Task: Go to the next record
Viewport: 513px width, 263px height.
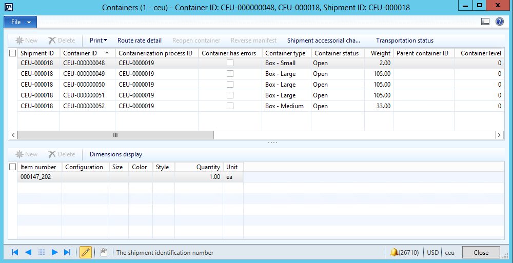Action: pyautogui.click(x=54, y=252)
